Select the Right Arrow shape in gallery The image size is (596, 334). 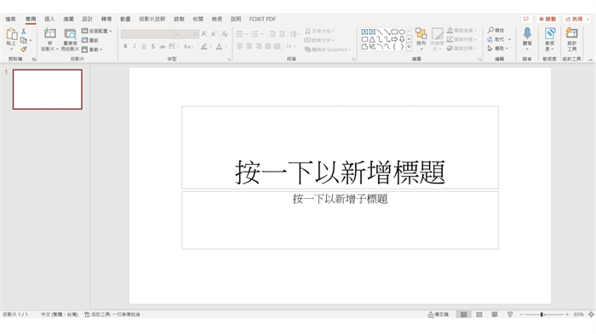(394, 39)
